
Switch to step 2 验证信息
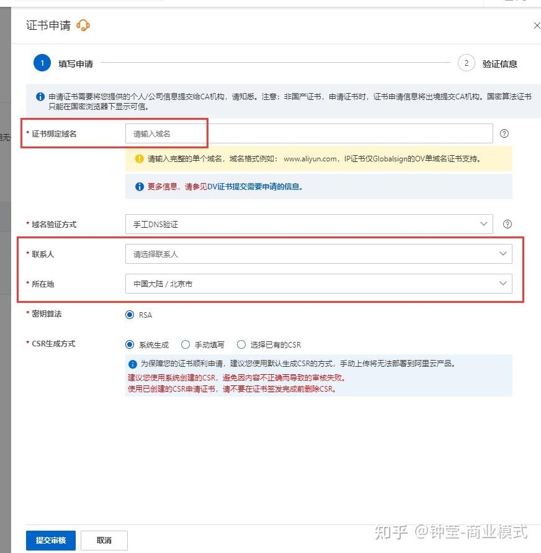[466, 63]
